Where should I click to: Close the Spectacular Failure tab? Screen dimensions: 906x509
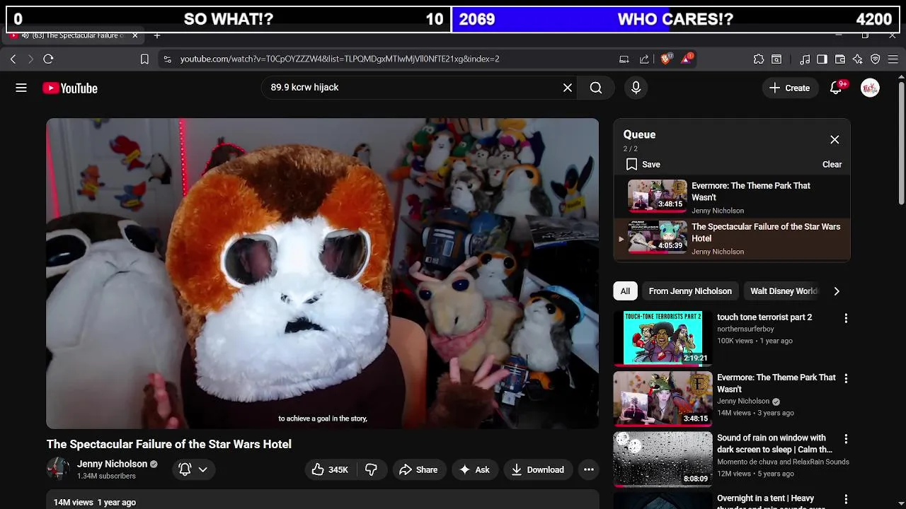pos(134,35)
